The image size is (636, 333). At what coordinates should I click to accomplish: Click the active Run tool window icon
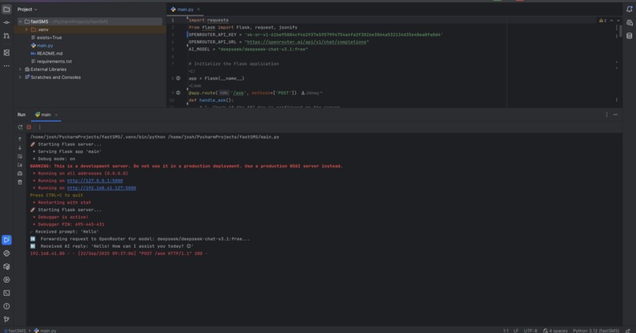pyautogui.click(x=6, y=240)
